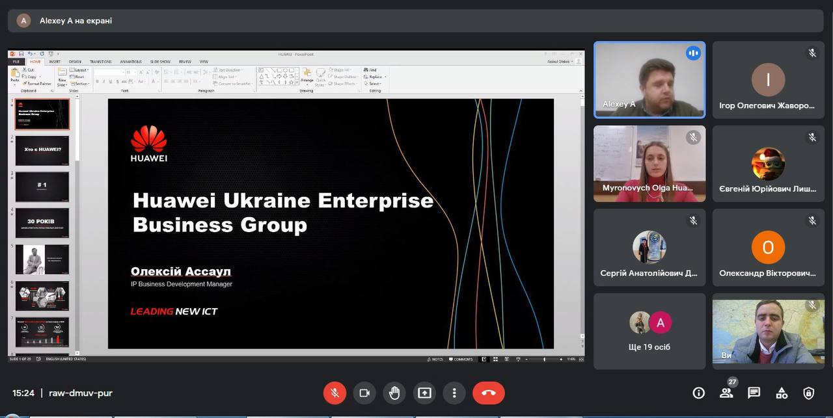
Task: Open the 'Ще 19 осіб' participants tile
Action: point(649,332)
